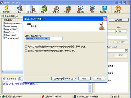131x98 pixels.
Task: Click the status bar text 上传:0.0 | 下载:0.0
Action: [53, 96]
